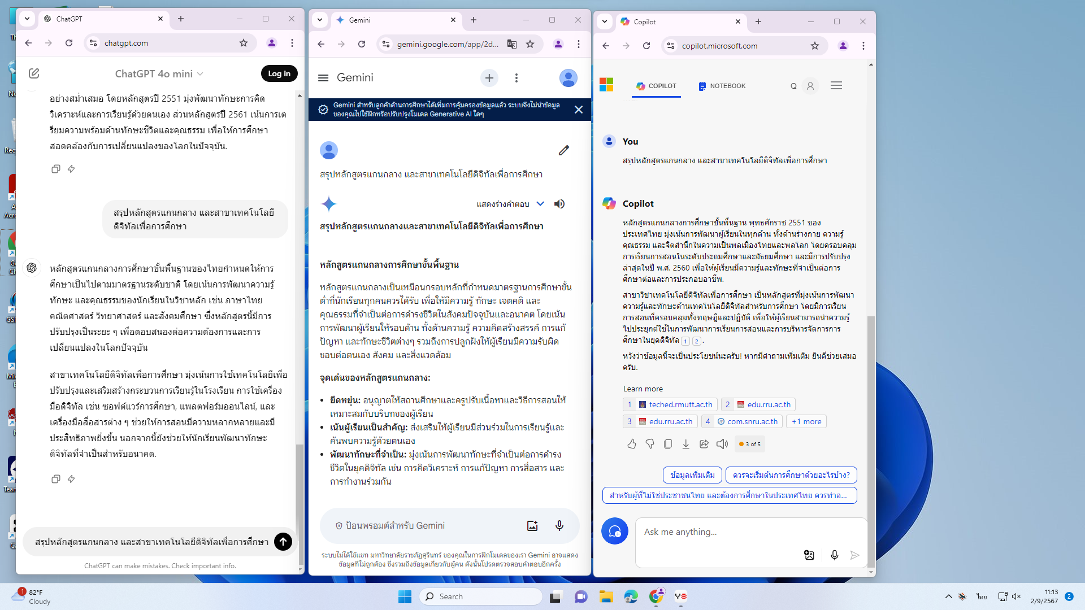This screenshot has width=1085, height=610.
Task: Toggle Gemini sidebar hamburger menu
Action: point(323,78)
